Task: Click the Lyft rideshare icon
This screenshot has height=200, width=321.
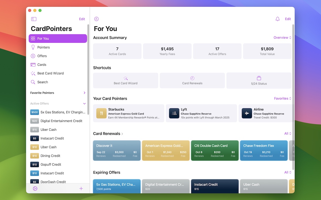Action: tap(174, 113)
